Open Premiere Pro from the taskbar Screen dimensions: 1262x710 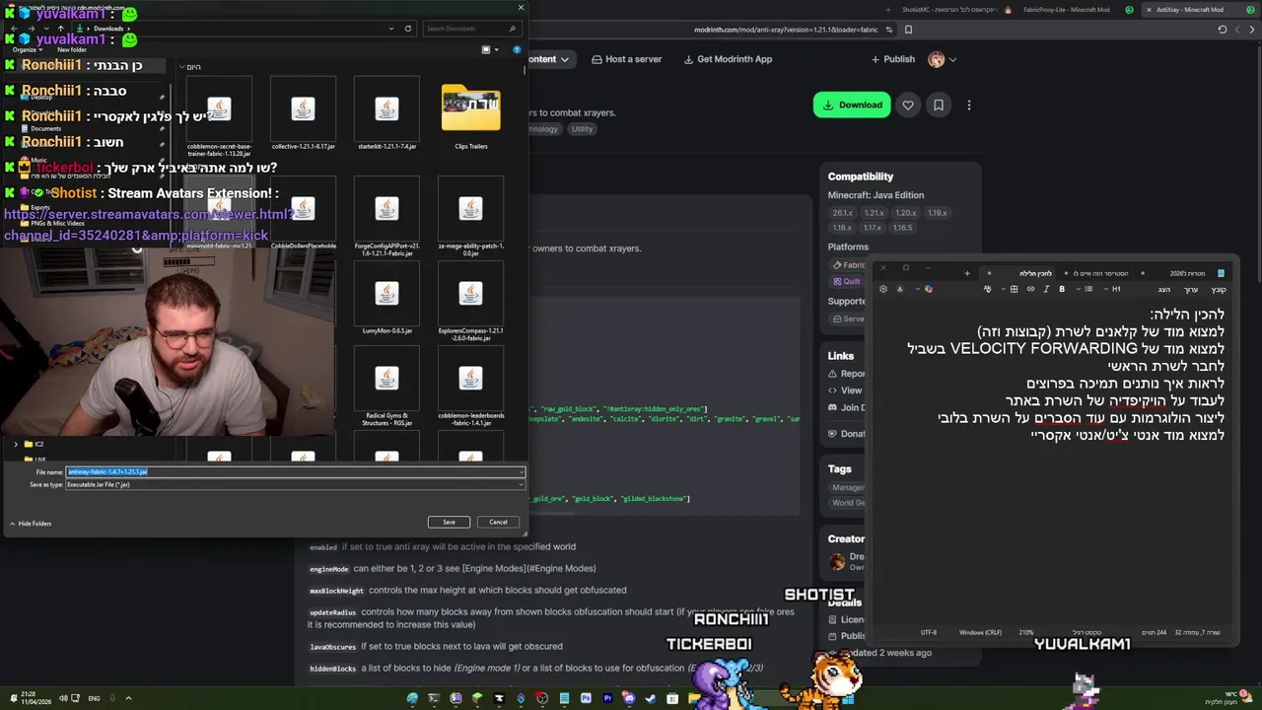click(607, 698)
